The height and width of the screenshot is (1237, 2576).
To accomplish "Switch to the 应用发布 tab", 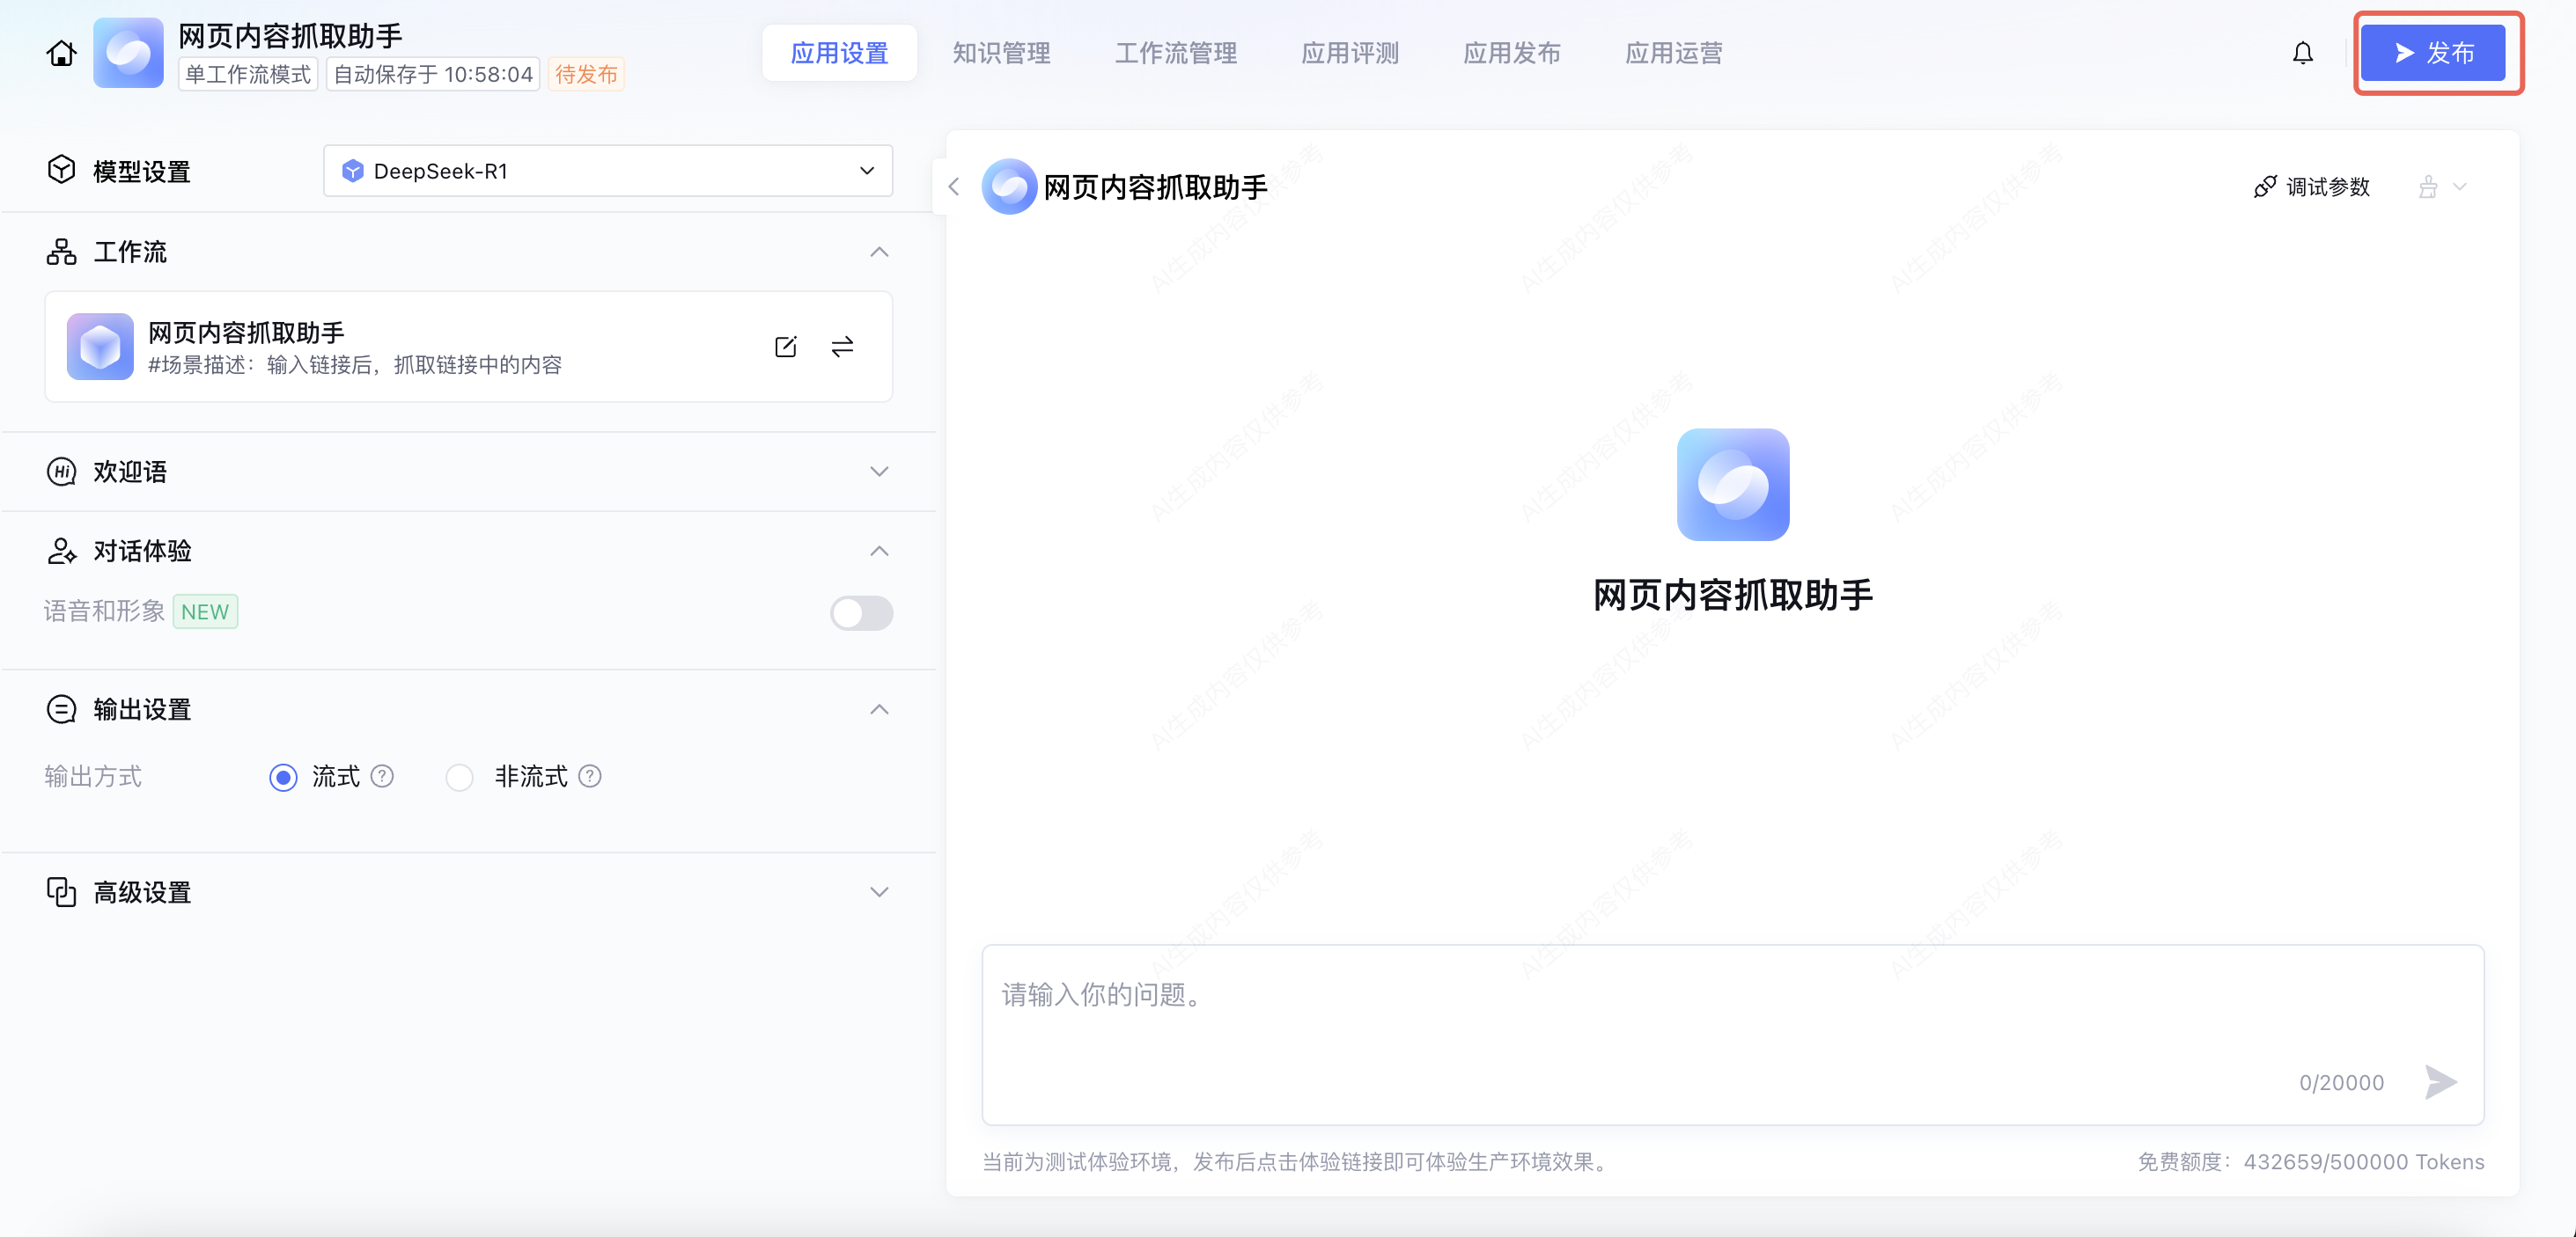I will tap(1511, 53).
